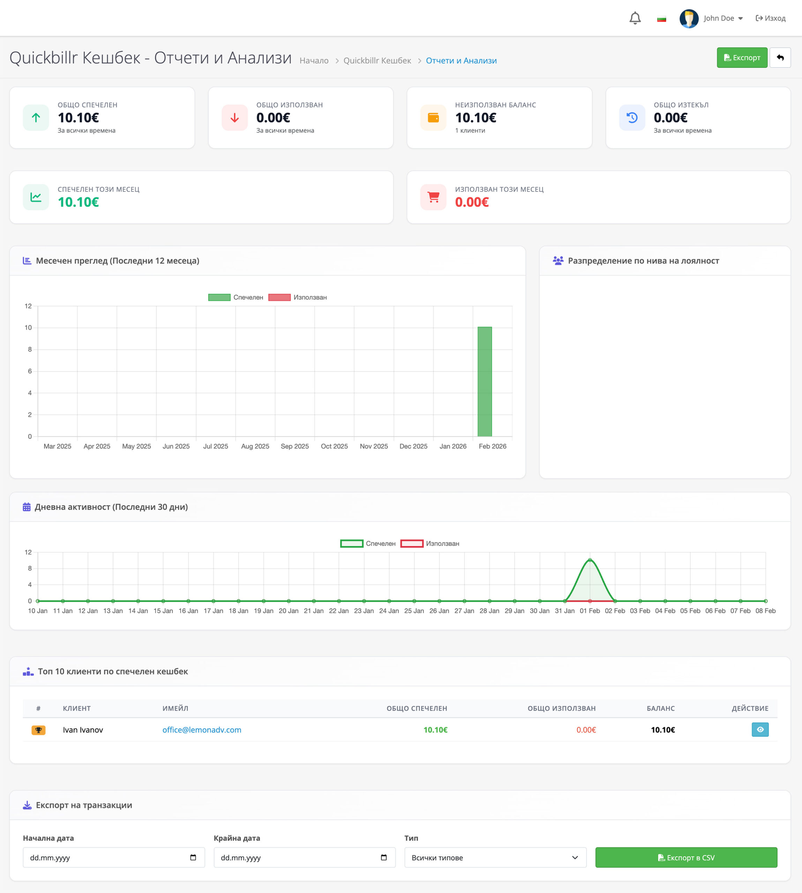Toggle the Използван legend in monthly chart

[x=298, y=297]
